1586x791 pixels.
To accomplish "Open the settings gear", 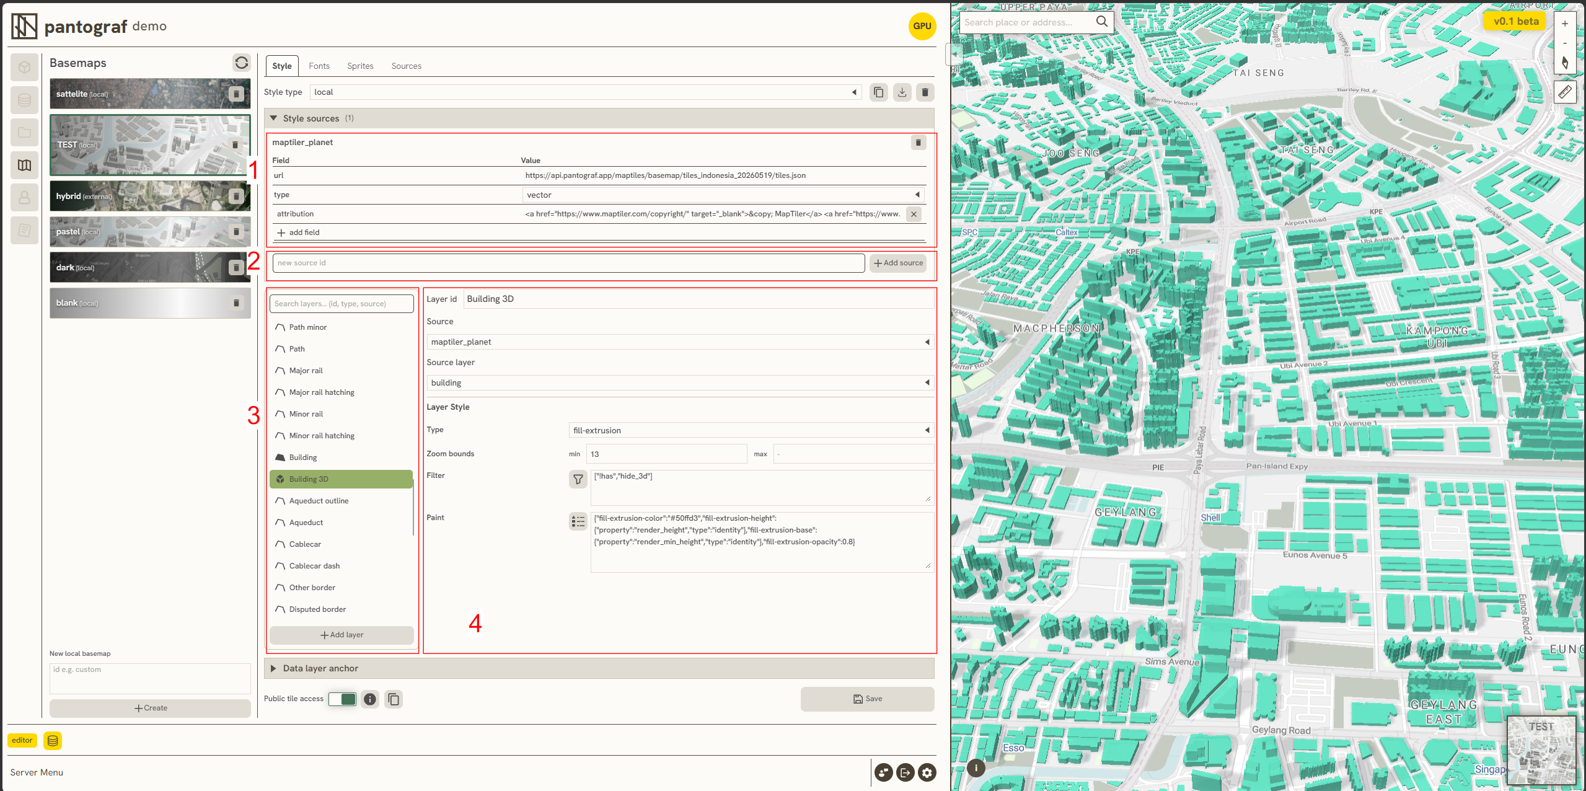I will (927, 772).
